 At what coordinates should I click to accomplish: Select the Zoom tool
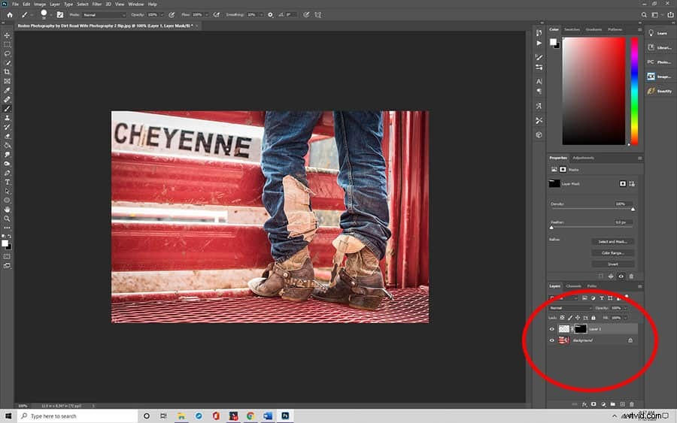point(7,219)
